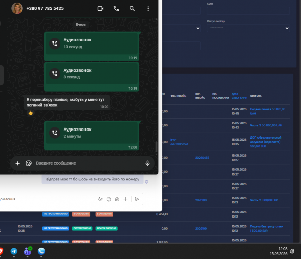
Task: Click the 'Вчера' date chip in chat
Action: tap(81, 25)
